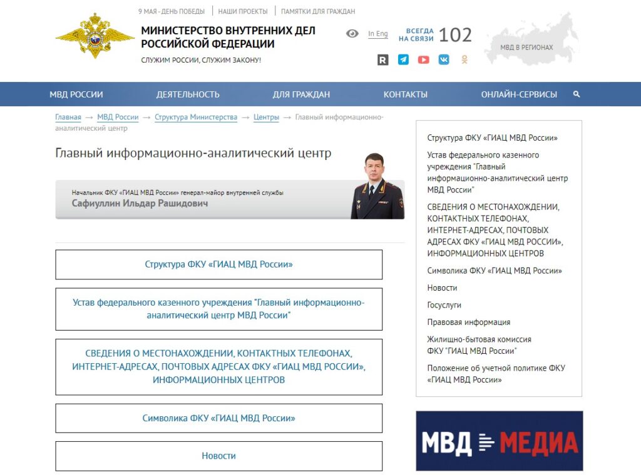The height and width of the screenshot is (475, 641).
Task: Click the MVD double-headed eagle emblem
Action: (95, 36)
